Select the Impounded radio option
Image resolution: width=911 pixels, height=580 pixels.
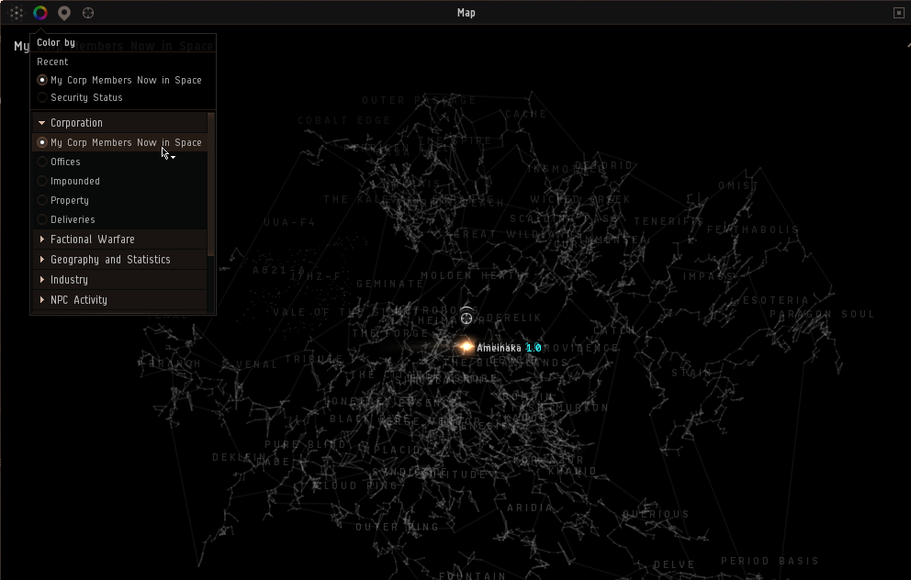click(x=120, y=181)
